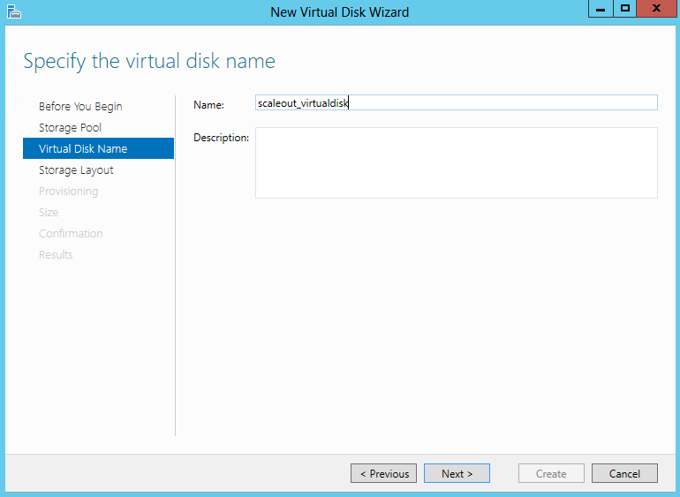Select the Virtual Disk Name step
Viewport: 680px width, 497px height.
click(x=98, y=148)
